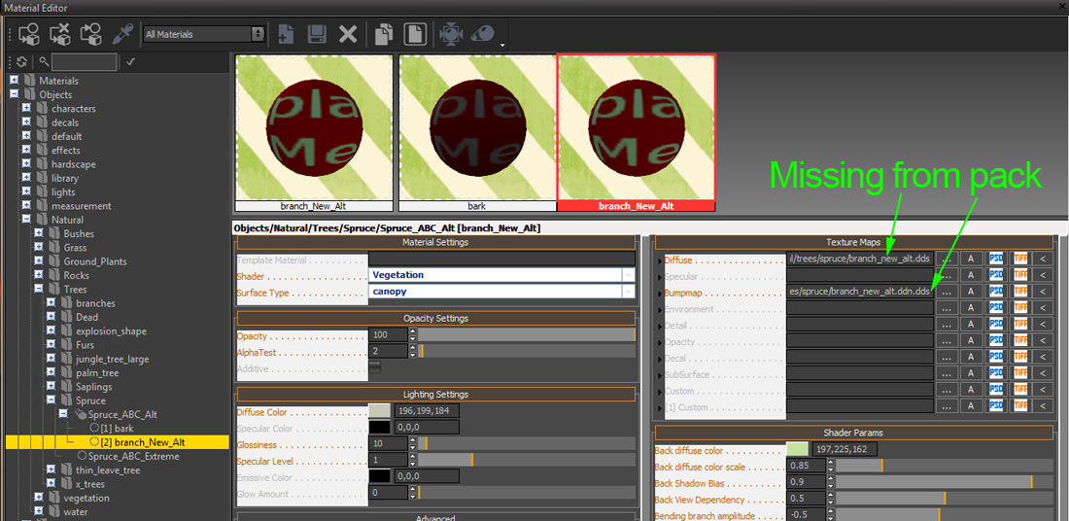Image resolution: width=1069 pixels, height=521 pixels.
Task: Click the Specular Color black swatch
Action: (380, 427)
